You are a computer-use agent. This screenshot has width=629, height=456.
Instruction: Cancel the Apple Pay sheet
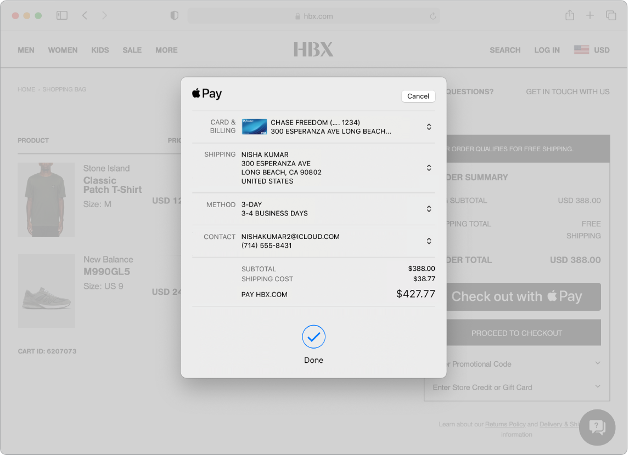click(418, 96)
